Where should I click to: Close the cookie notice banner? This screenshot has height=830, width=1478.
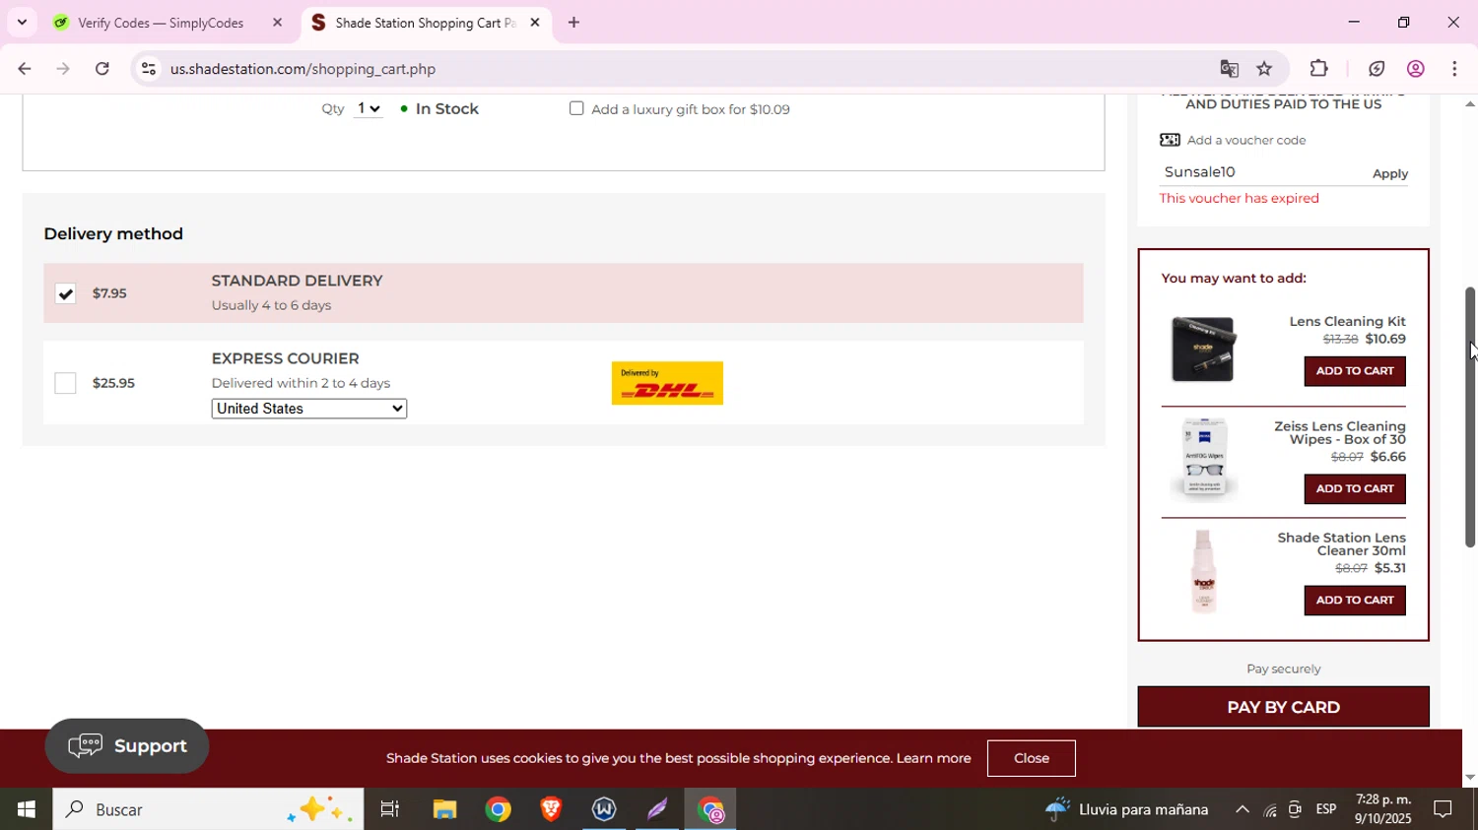[1032, 758]
